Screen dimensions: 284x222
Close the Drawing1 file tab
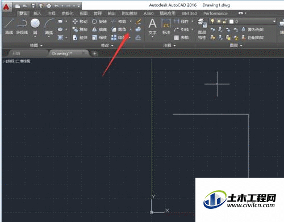pyautogui.click(x=83, y=53)
